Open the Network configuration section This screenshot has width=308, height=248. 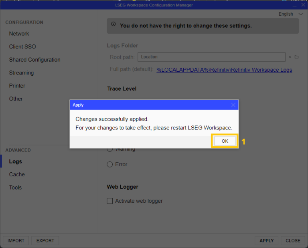point(19,34)
